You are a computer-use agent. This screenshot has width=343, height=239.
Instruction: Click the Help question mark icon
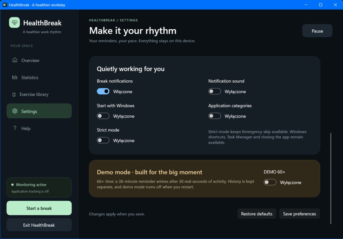pyautogui.click(x=14, y=128)
